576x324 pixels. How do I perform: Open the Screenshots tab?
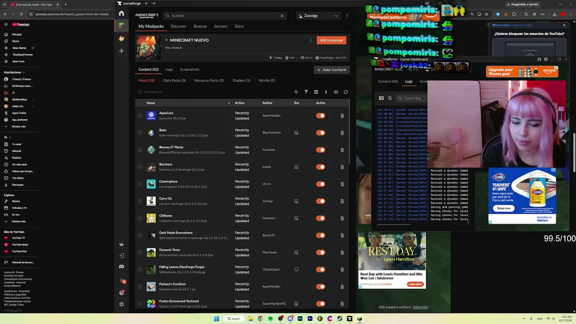tap(189, 70)
